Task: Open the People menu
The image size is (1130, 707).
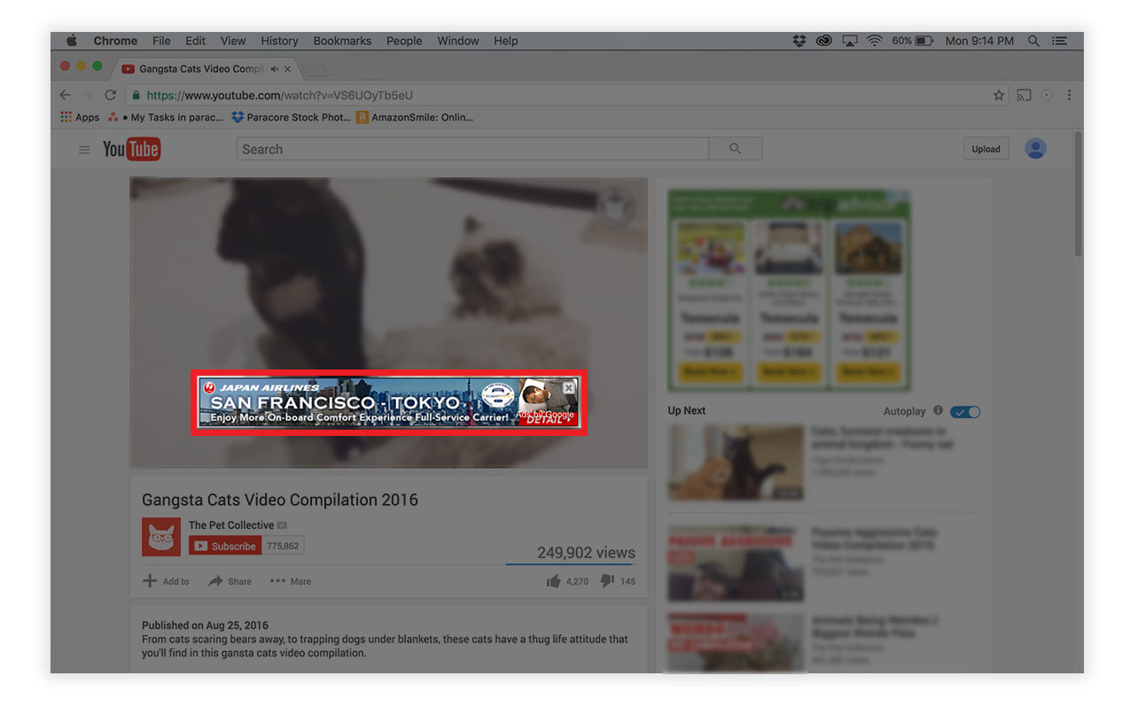Action: click(404, 41)
